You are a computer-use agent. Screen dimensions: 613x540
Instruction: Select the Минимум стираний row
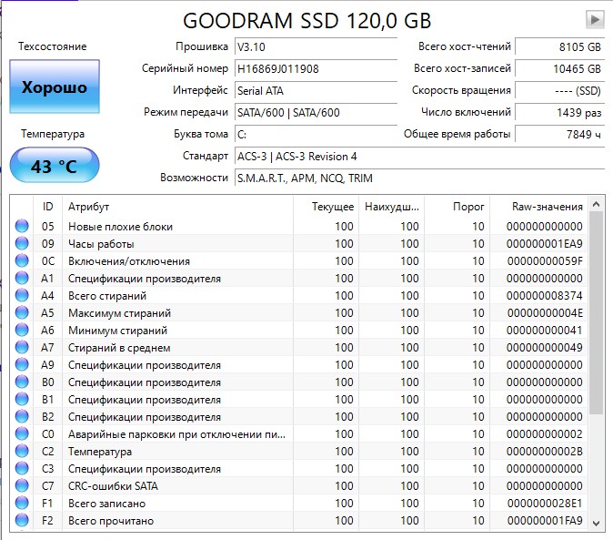pos(299,330)
